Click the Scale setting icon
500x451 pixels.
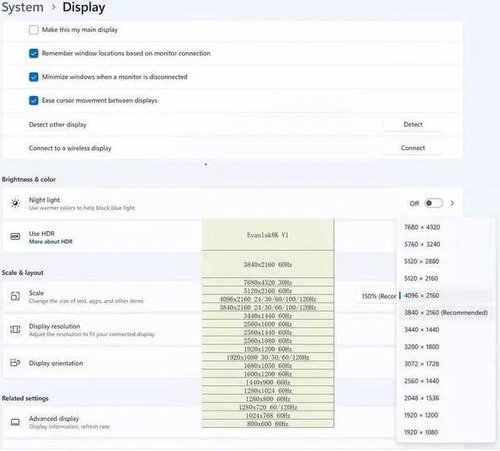pyautogui.click(x=15, y=296)
